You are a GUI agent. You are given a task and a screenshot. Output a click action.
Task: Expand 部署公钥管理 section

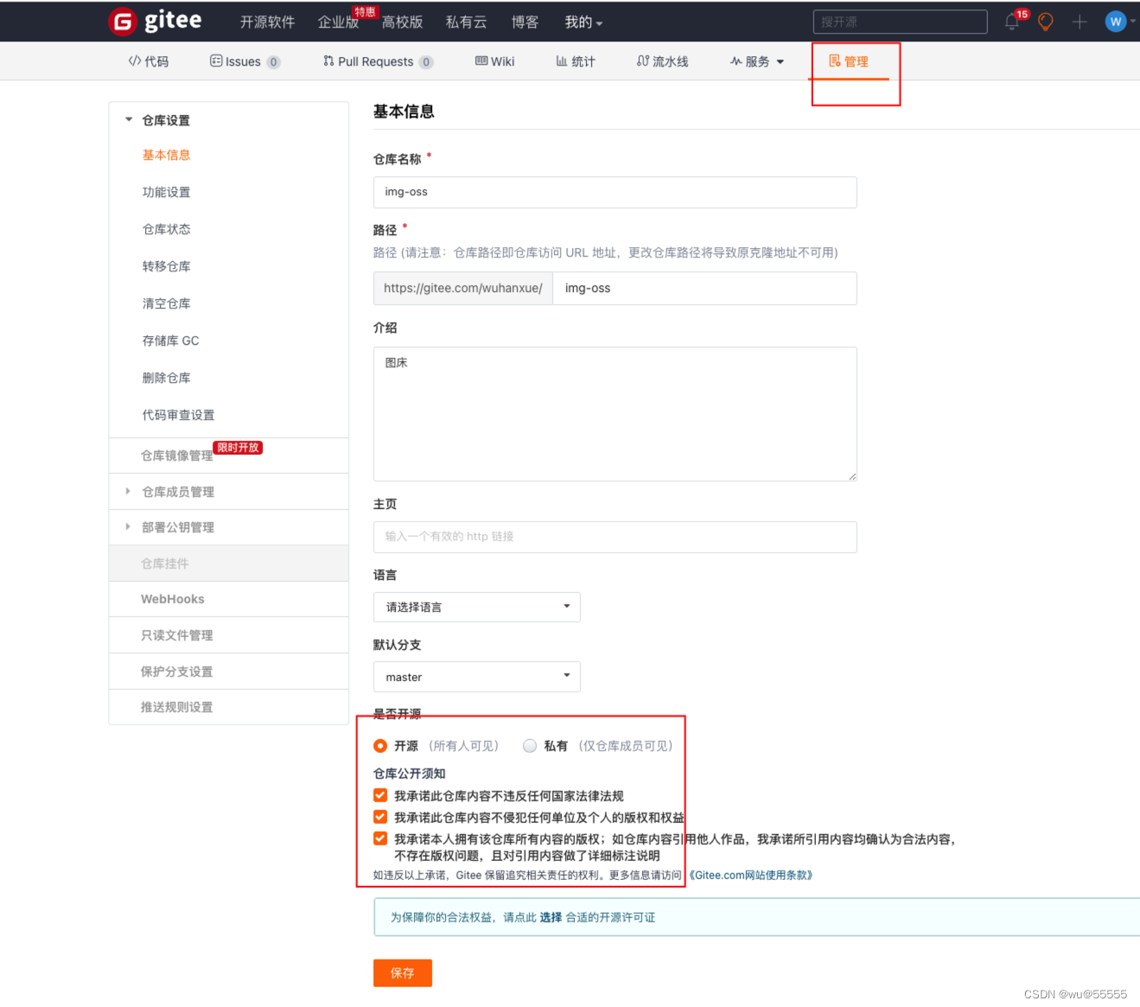(x=178, y=527)
